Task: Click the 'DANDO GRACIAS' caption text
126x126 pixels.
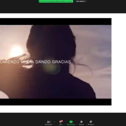Action: (x=53, y=62)
